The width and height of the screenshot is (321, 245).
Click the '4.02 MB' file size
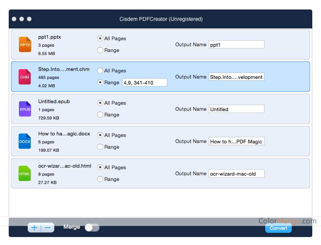click(x=46, y=86)
